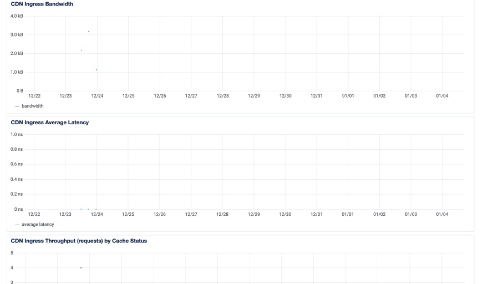Select the bandwidth data point near 1.1 kB
The width and height of the screenshot is (488, 284).
(x=96, y=69)
